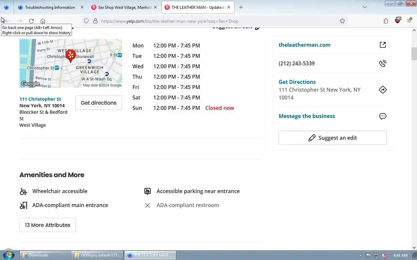Viewport: 417px width, 260px height.
Task: Click the ADA-compliant main entrance icon
Action: (x=23, y=205)
